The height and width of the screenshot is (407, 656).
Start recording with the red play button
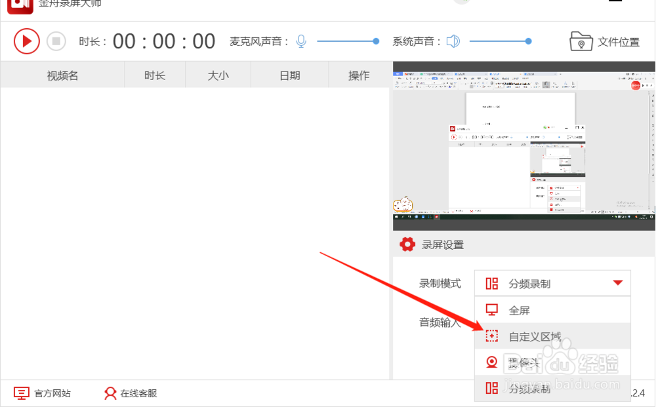[x=26, y=41]
